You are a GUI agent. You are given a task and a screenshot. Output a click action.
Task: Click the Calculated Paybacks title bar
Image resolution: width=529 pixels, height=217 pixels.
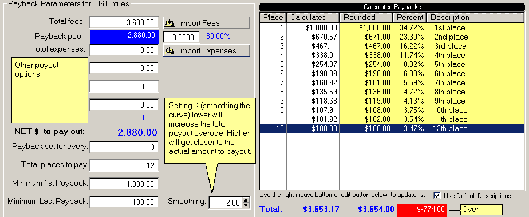[x=392, y=7]
